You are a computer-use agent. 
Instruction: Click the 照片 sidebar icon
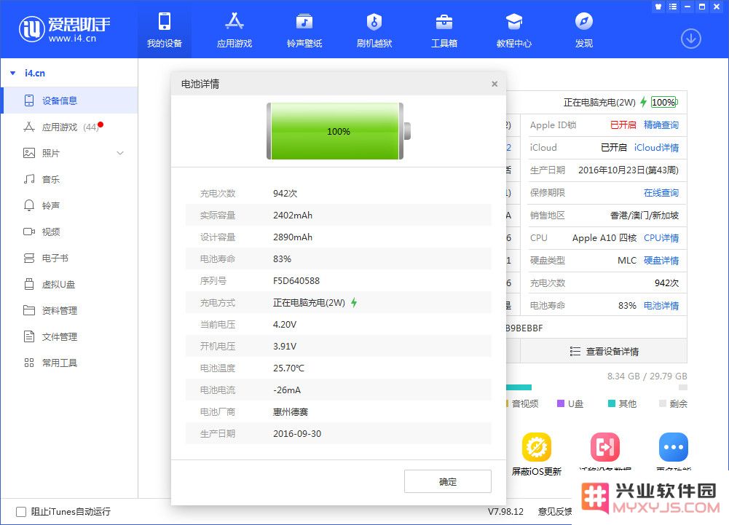pyautogui.click(x=29, y=153)
